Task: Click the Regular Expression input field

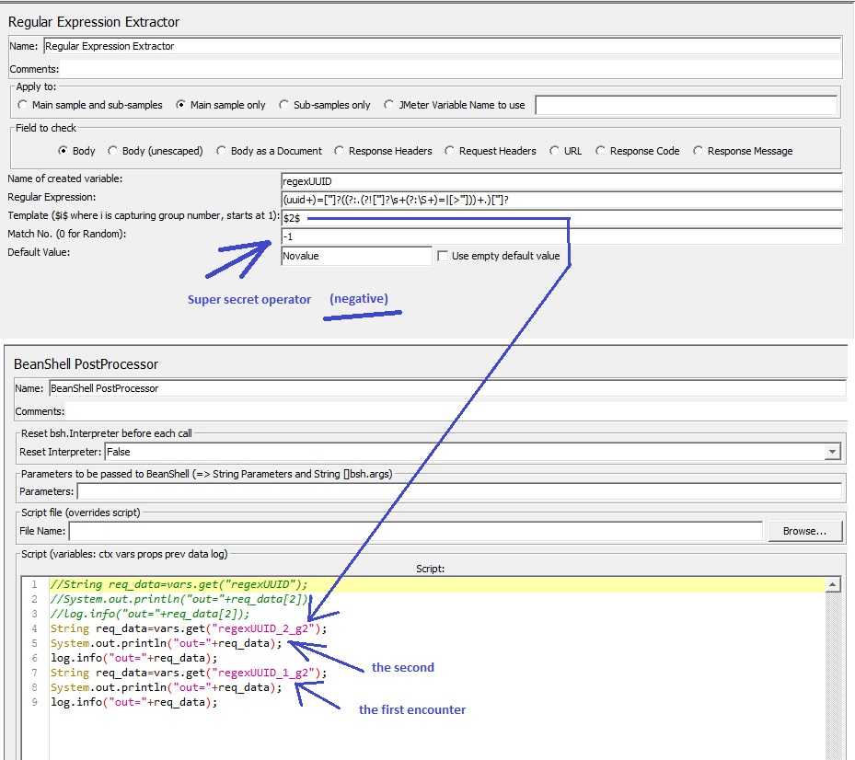Action: (561, 200)
